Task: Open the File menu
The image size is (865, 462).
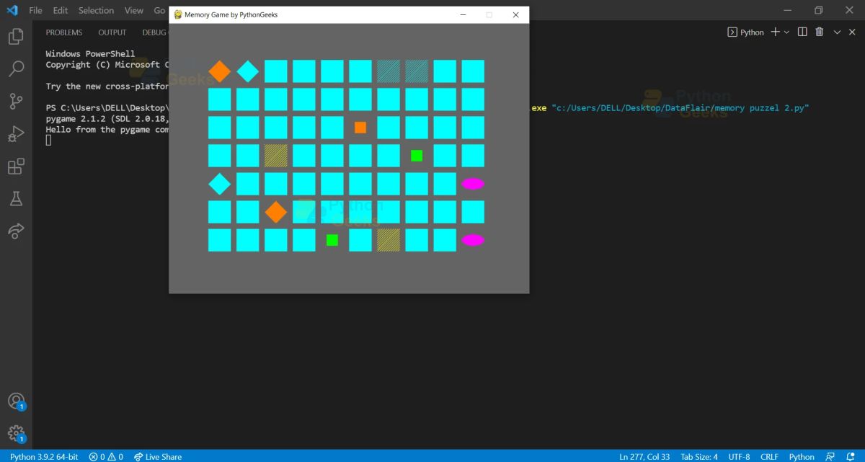Action: point(35,10)
